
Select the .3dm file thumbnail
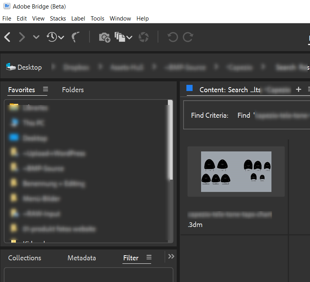[236, 172]
